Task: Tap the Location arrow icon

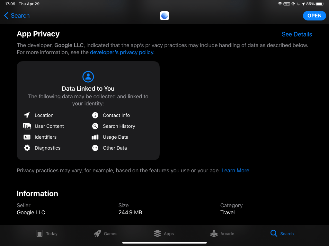Action: coord(27,115)
